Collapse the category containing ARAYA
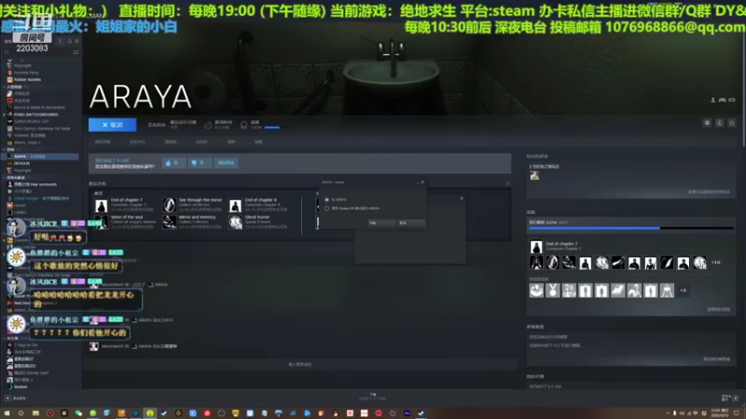This screenshot has height=419, width=746. click(x=5, y=150)
